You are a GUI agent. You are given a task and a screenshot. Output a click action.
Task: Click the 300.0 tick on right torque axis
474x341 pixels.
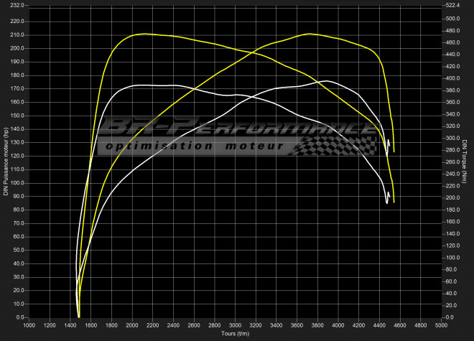click(x=454, y=138)
